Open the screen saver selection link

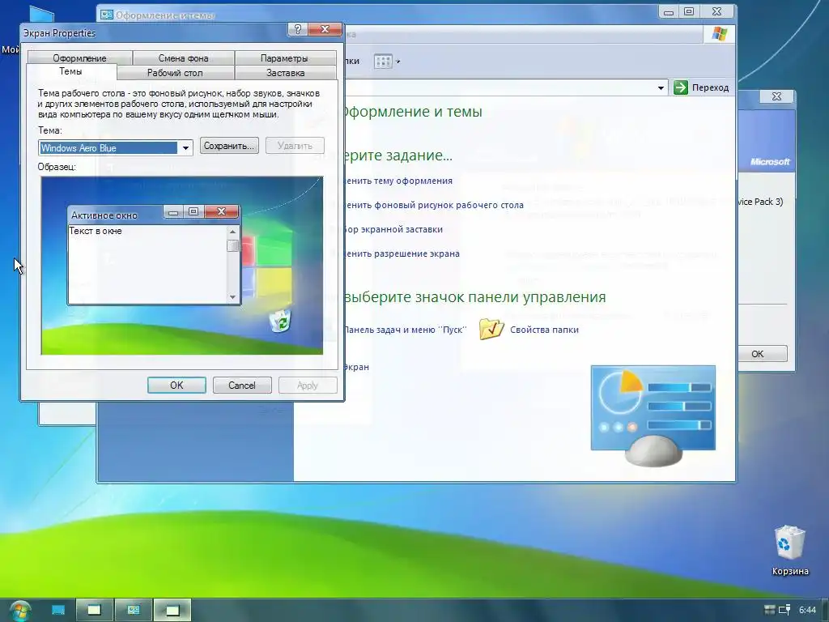click(393, 229)
